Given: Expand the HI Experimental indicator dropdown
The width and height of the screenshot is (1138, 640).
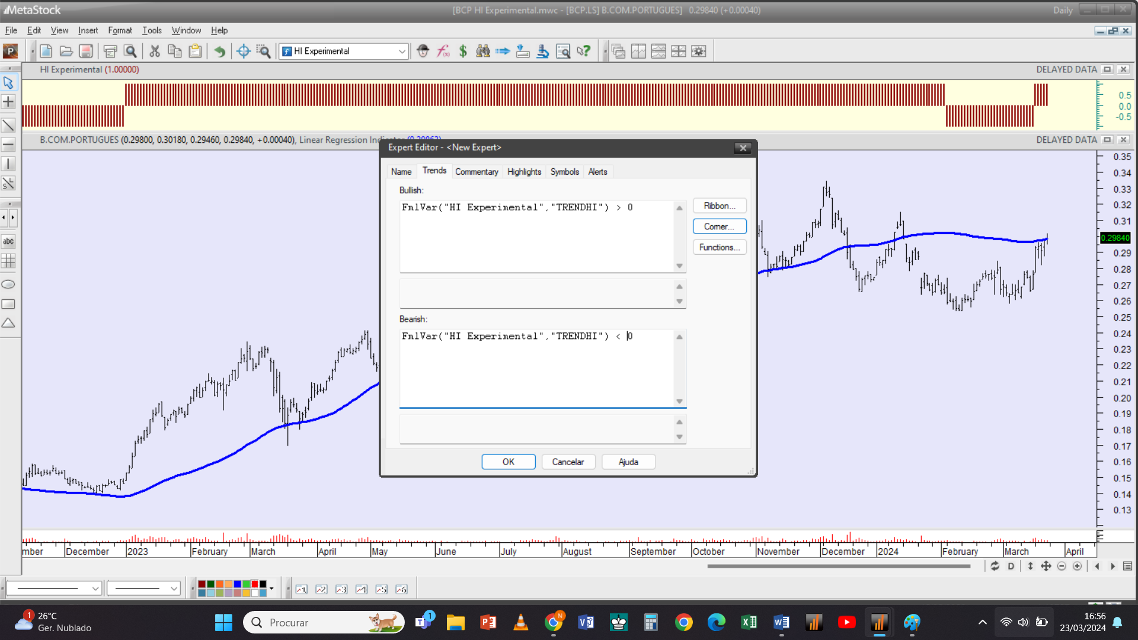Looking at the screenshot, I should click(402, 52).
